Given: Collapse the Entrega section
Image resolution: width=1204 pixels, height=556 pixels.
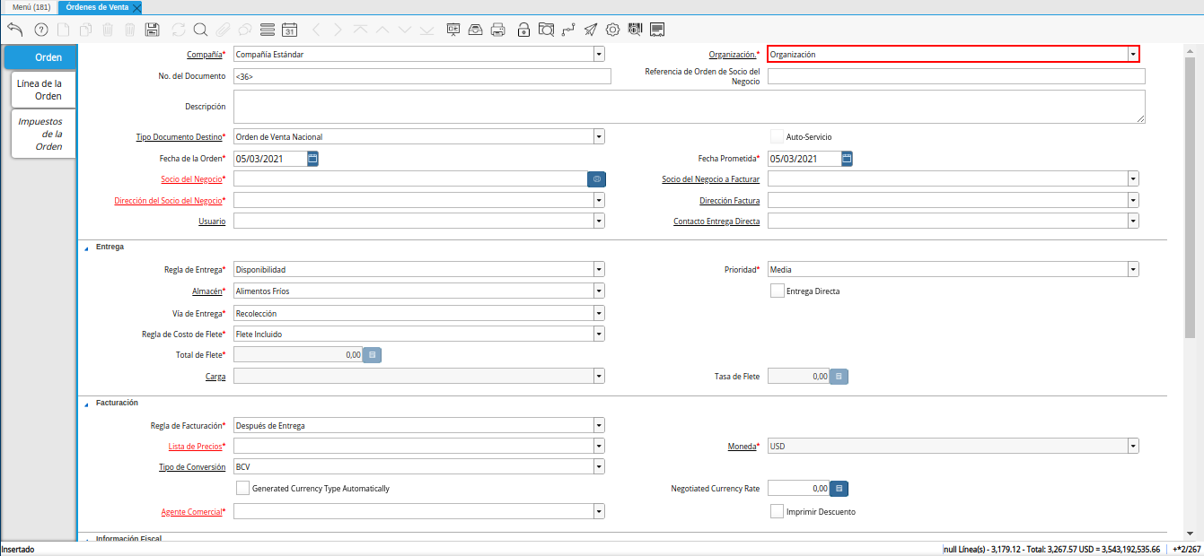Looking at the screenshot, I should (87, 247).
